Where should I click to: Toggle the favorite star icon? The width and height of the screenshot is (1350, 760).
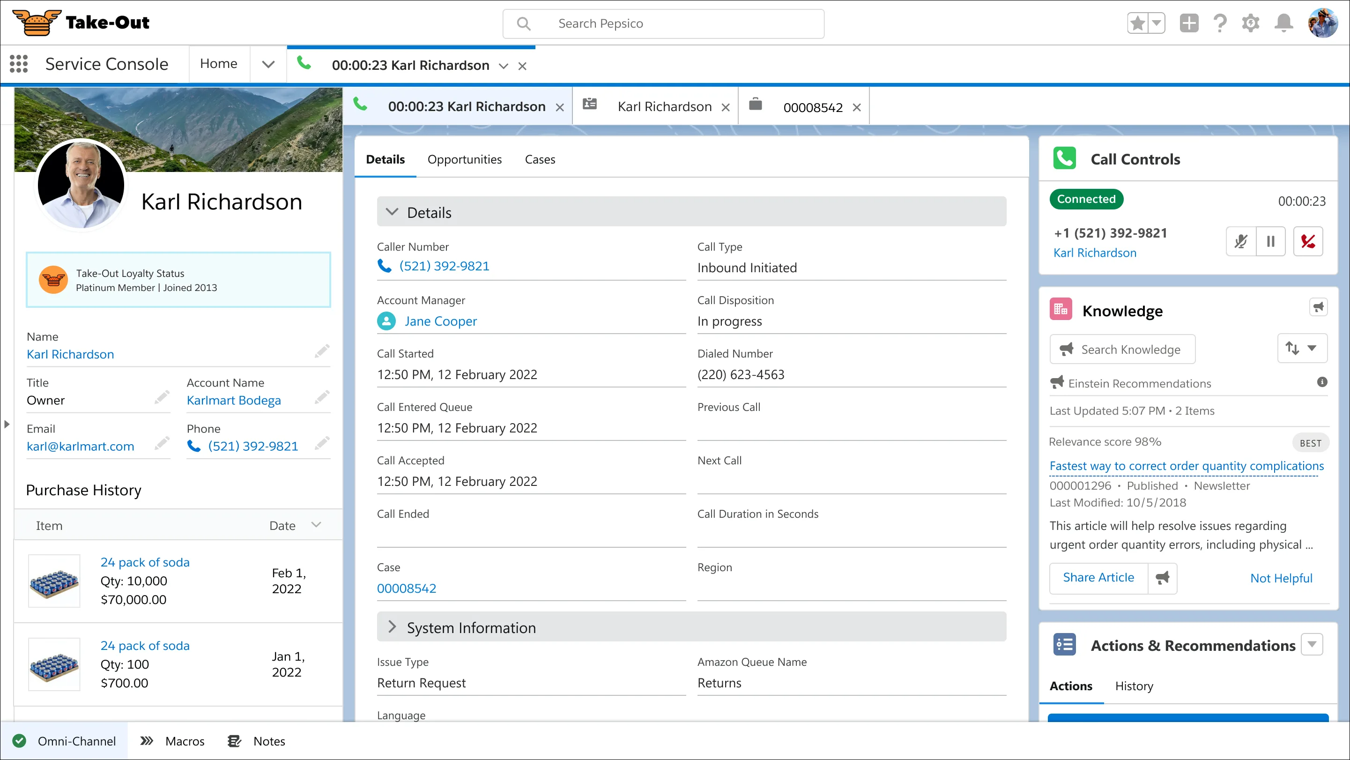[x=1136, y=23]
